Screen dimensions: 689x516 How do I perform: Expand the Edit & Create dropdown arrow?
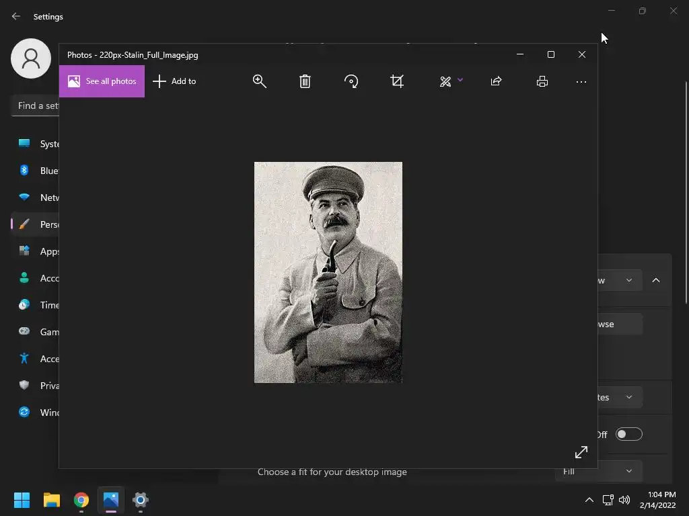point(460,80)
